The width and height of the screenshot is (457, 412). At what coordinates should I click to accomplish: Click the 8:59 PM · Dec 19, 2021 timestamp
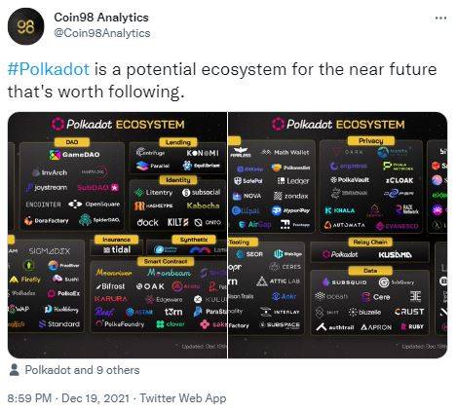click(68, 398)
